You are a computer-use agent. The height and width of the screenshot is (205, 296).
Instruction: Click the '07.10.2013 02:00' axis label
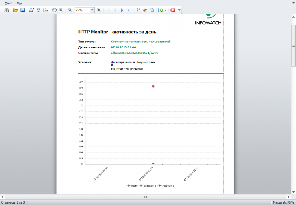click(x=191, y=174)
